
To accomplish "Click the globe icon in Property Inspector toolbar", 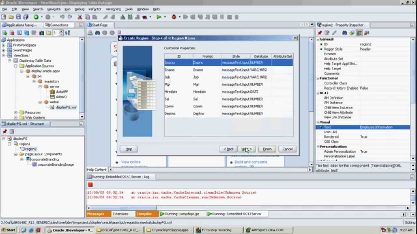I will pyautogui.click(x=352, y=33).
